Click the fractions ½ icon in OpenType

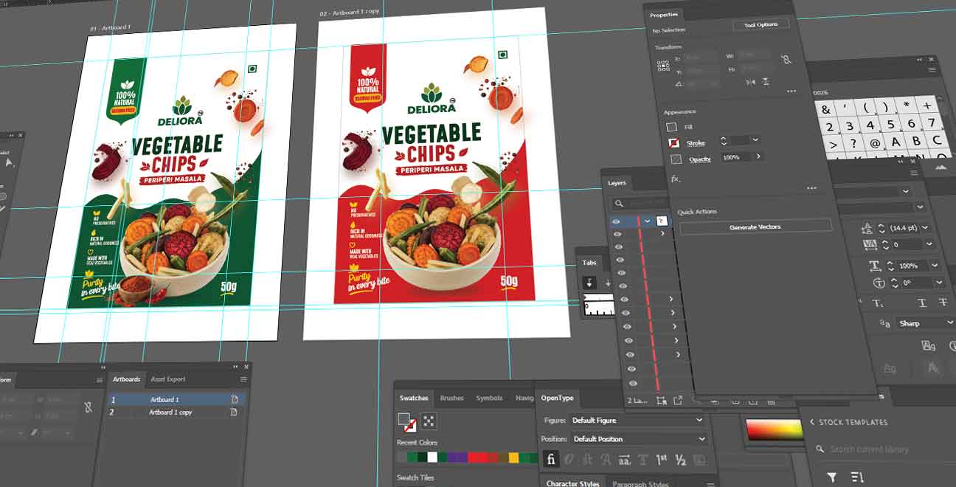(x=680, y=460)
